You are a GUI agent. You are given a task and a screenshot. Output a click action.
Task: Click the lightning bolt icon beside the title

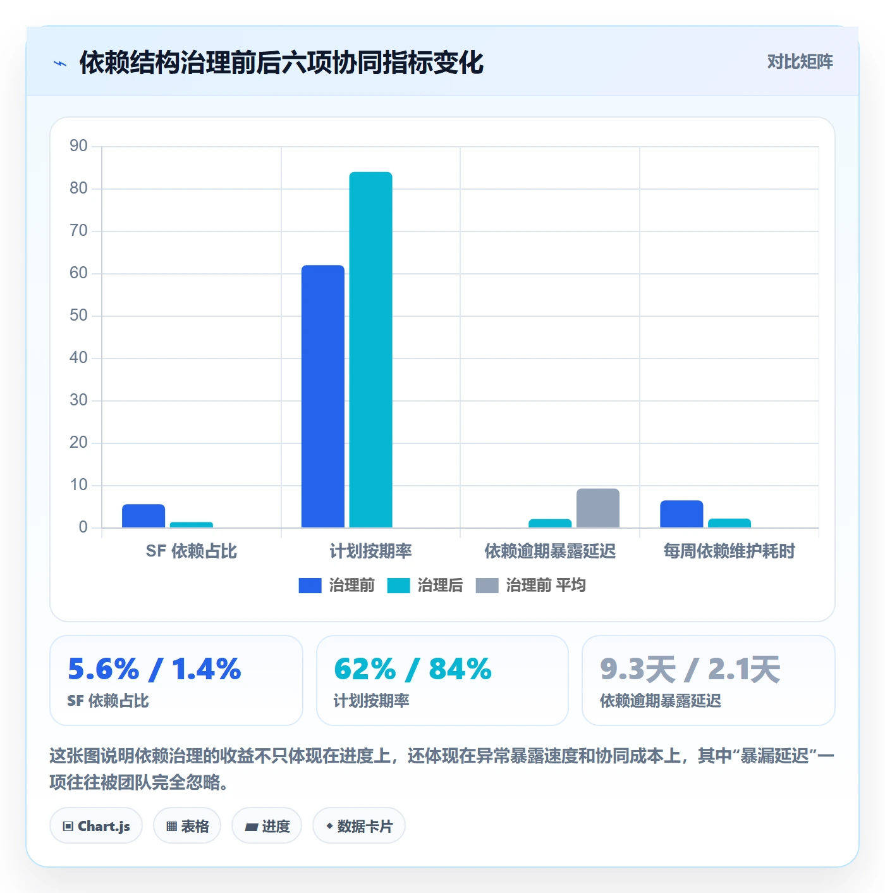tap(60, 63)
